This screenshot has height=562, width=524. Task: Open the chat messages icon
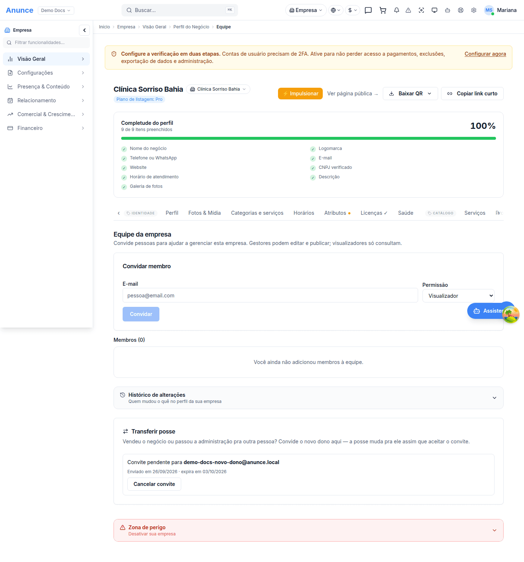point(368,10)
